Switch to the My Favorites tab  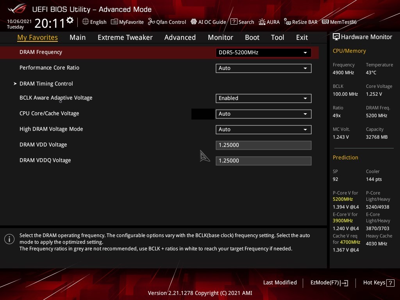(x=37, y=37)
